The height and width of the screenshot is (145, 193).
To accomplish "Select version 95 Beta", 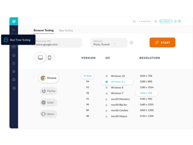I will click(x=88, y=76).
